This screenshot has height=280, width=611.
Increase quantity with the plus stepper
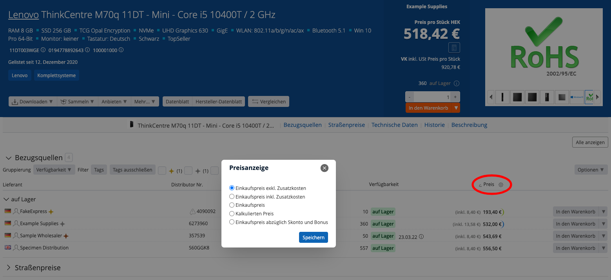tap(455, 97)
